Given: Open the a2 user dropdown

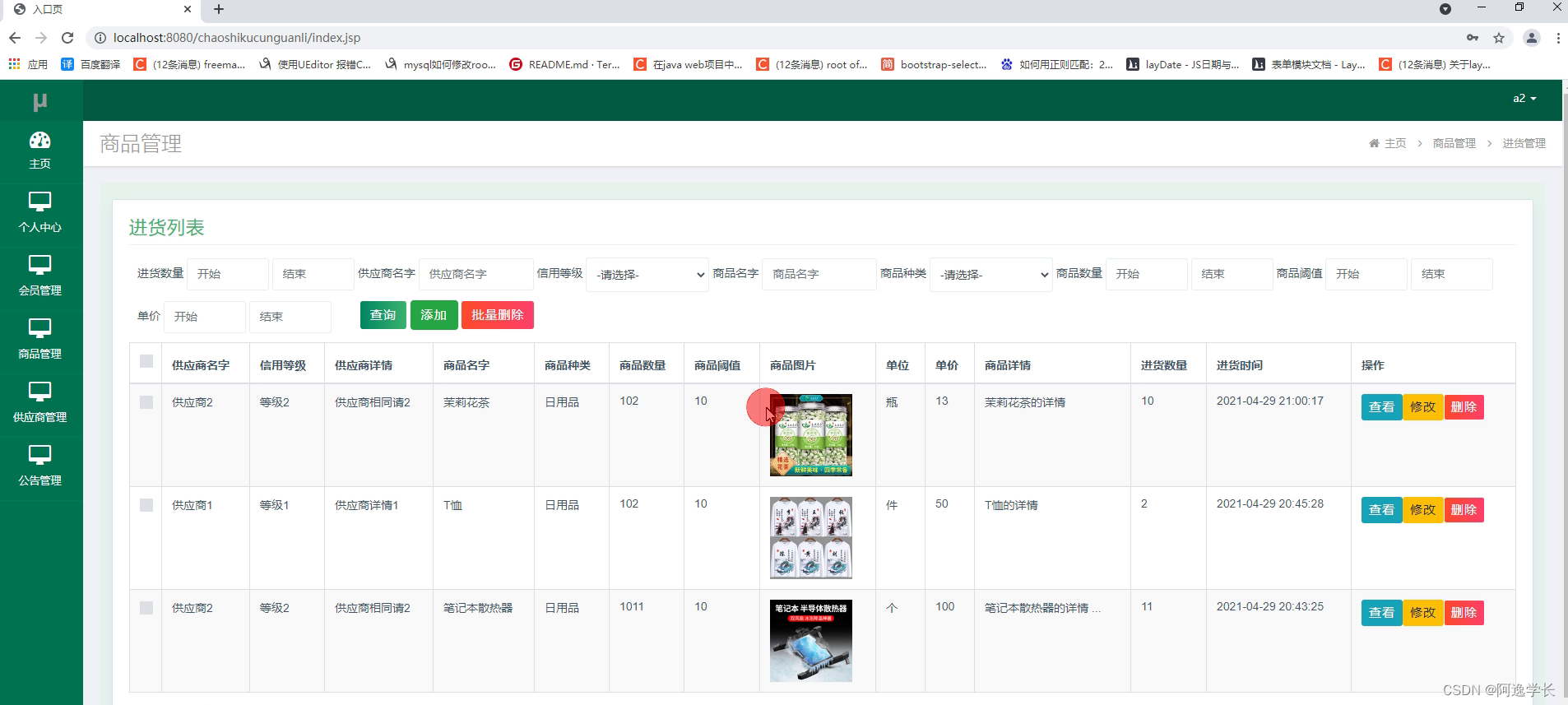Looking at the screenshot, I should pyautogui.click(x=1524, y=98).
